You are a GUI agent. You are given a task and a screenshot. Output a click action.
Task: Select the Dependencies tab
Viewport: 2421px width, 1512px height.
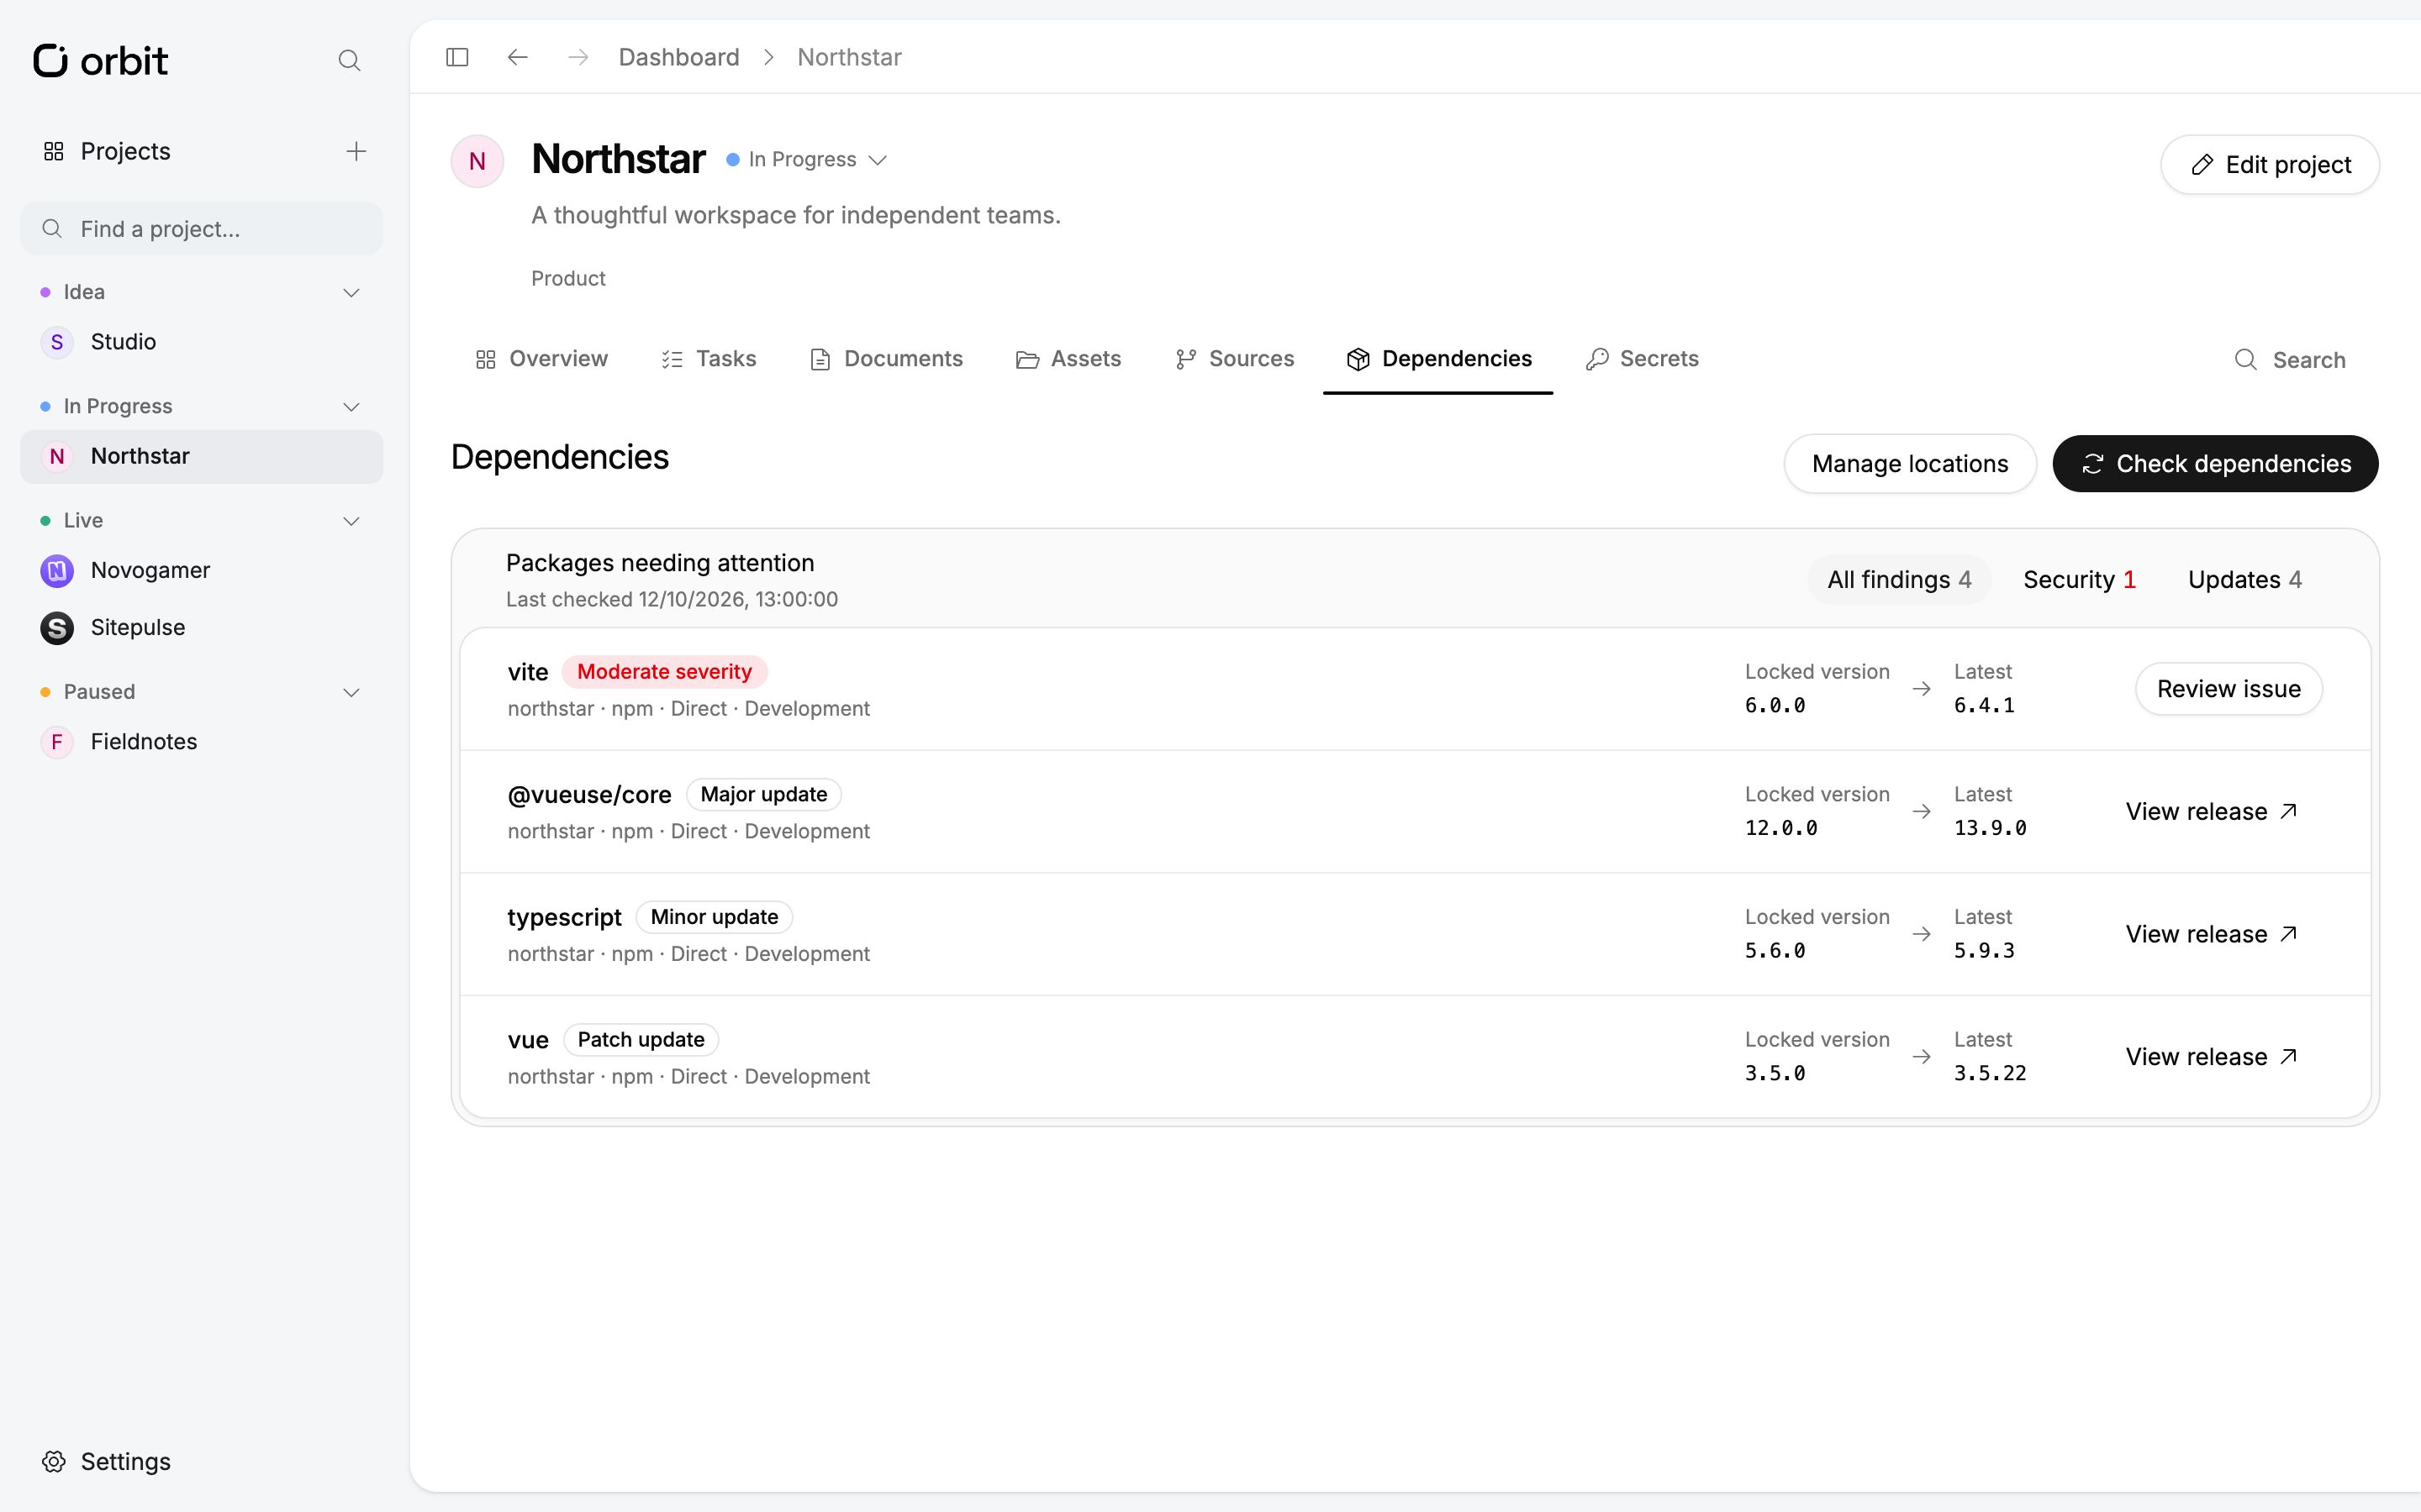click(x=1438, y=359)
